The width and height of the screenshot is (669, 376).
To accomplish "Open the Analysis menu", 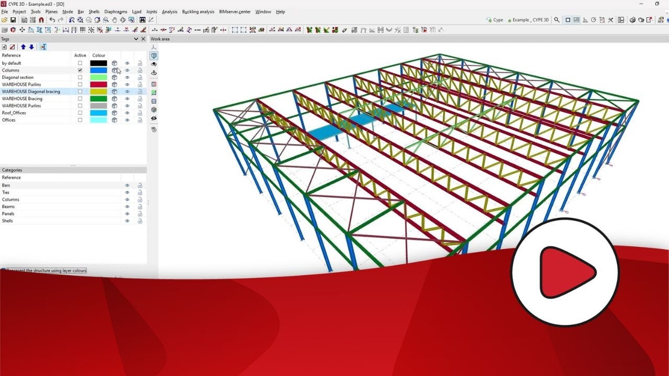I will click(x=169, y=11).
